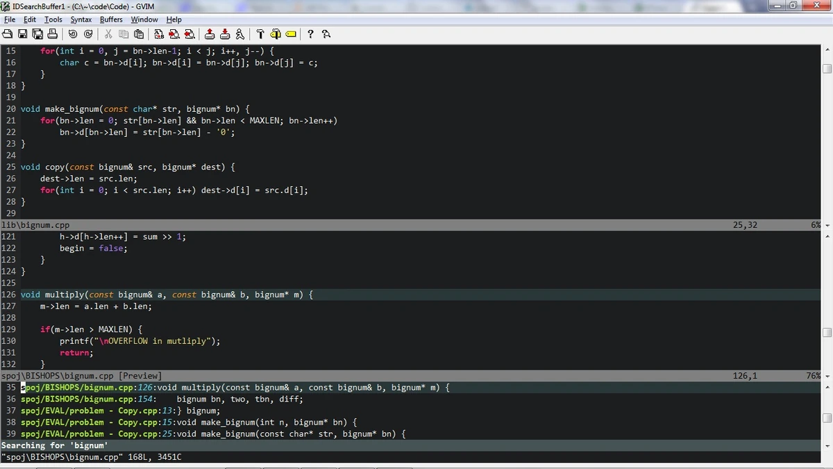The image size is (833, 469).
Task: Redo using the Redo toolbar icon
Action: coord(87,34)
